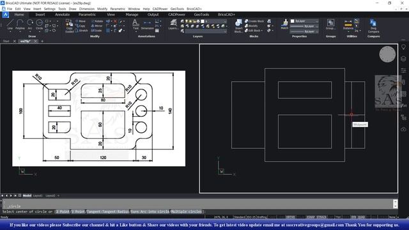Open the Drafting workspace status field
The width and height of the screenshot is (409, 230).
point(261,217)
